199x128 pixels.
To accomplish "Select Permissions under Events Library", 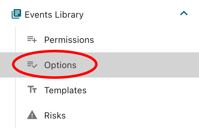I will (69, 40).
